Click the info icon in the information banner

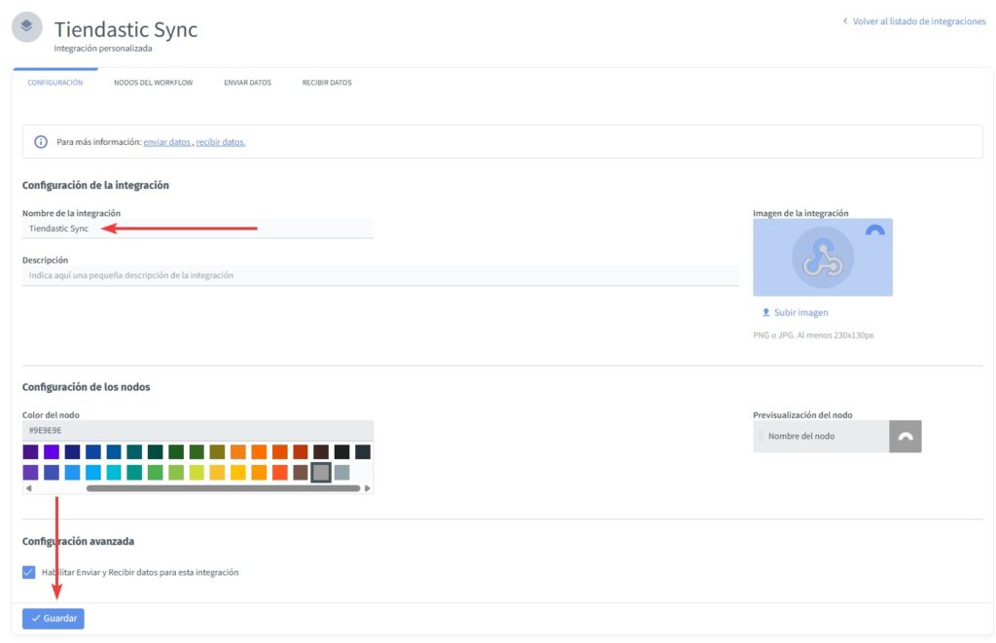point(41,142)
